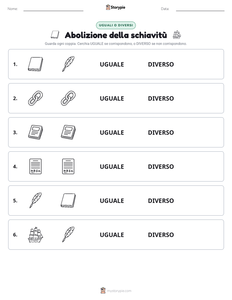Choose UGUALE for pair 4
Viewport: 232px width, 300px height.
tap(112, 167)
